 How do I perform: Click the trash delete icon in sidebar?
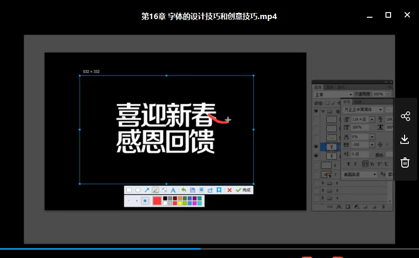coord(405,162)
